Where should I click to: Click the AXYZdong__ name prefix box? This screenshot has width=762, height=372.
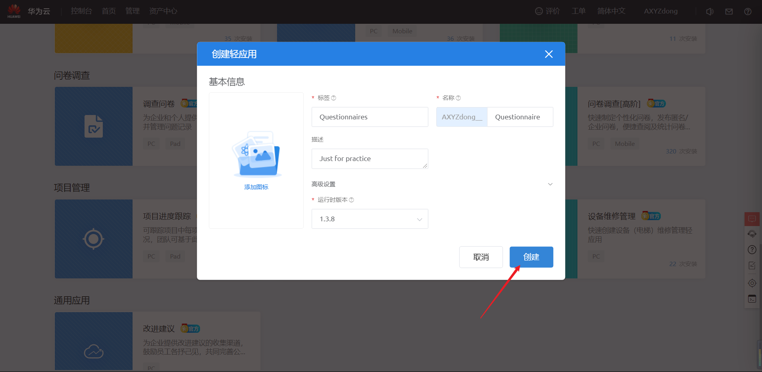pos(462,117)
